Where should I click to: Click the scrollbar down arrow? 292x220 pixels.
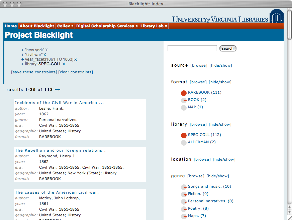[289, 212]
